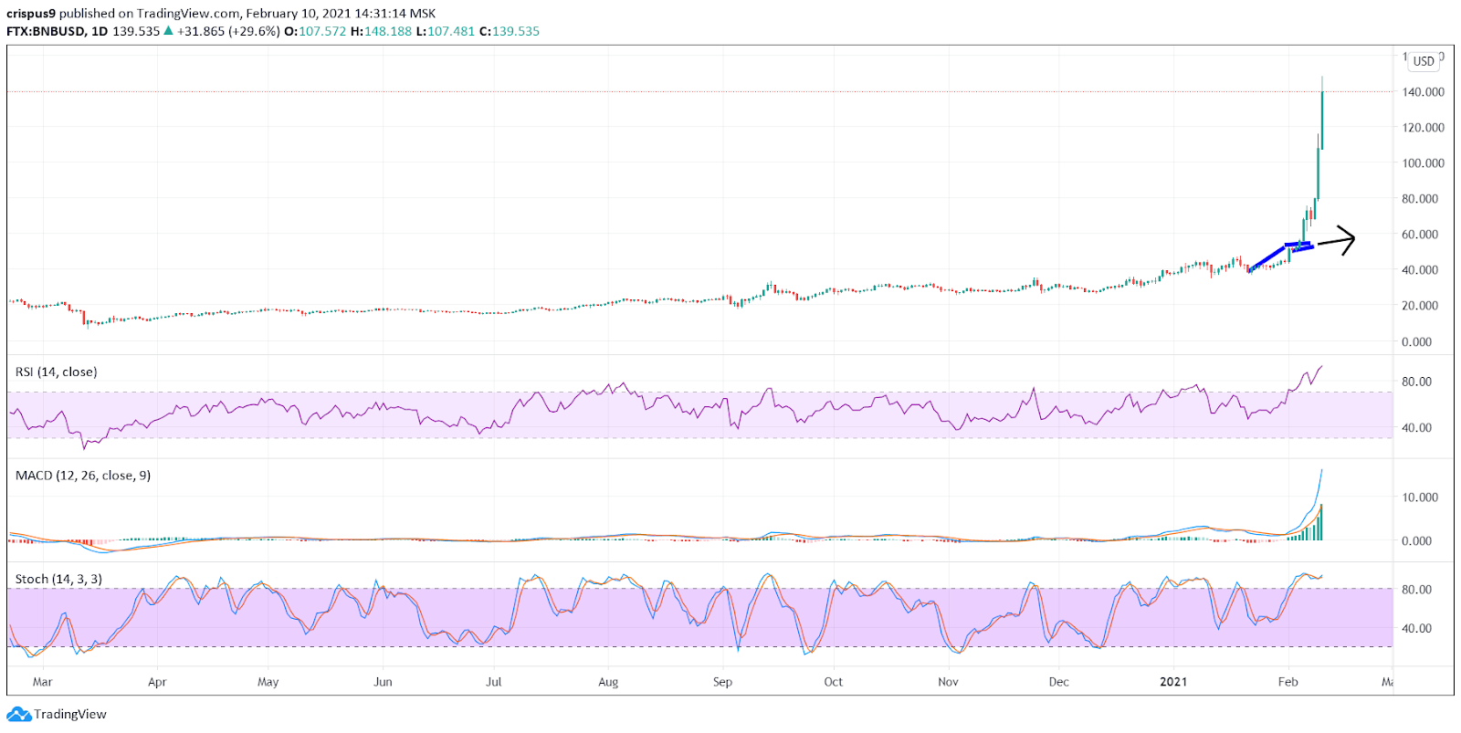The height and width of the screenshot is (733, 1461).
Task: Click 40.00 on the Stoch scale
Action: tap(1417, 628)
